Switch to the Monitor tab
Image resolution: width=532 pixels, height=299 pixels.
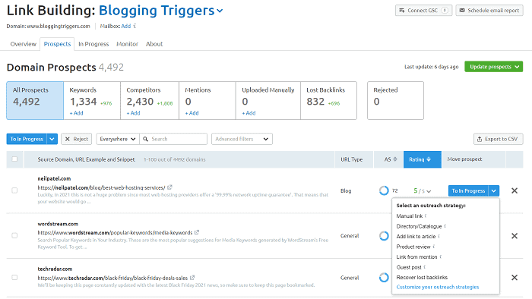coord(127,44)
